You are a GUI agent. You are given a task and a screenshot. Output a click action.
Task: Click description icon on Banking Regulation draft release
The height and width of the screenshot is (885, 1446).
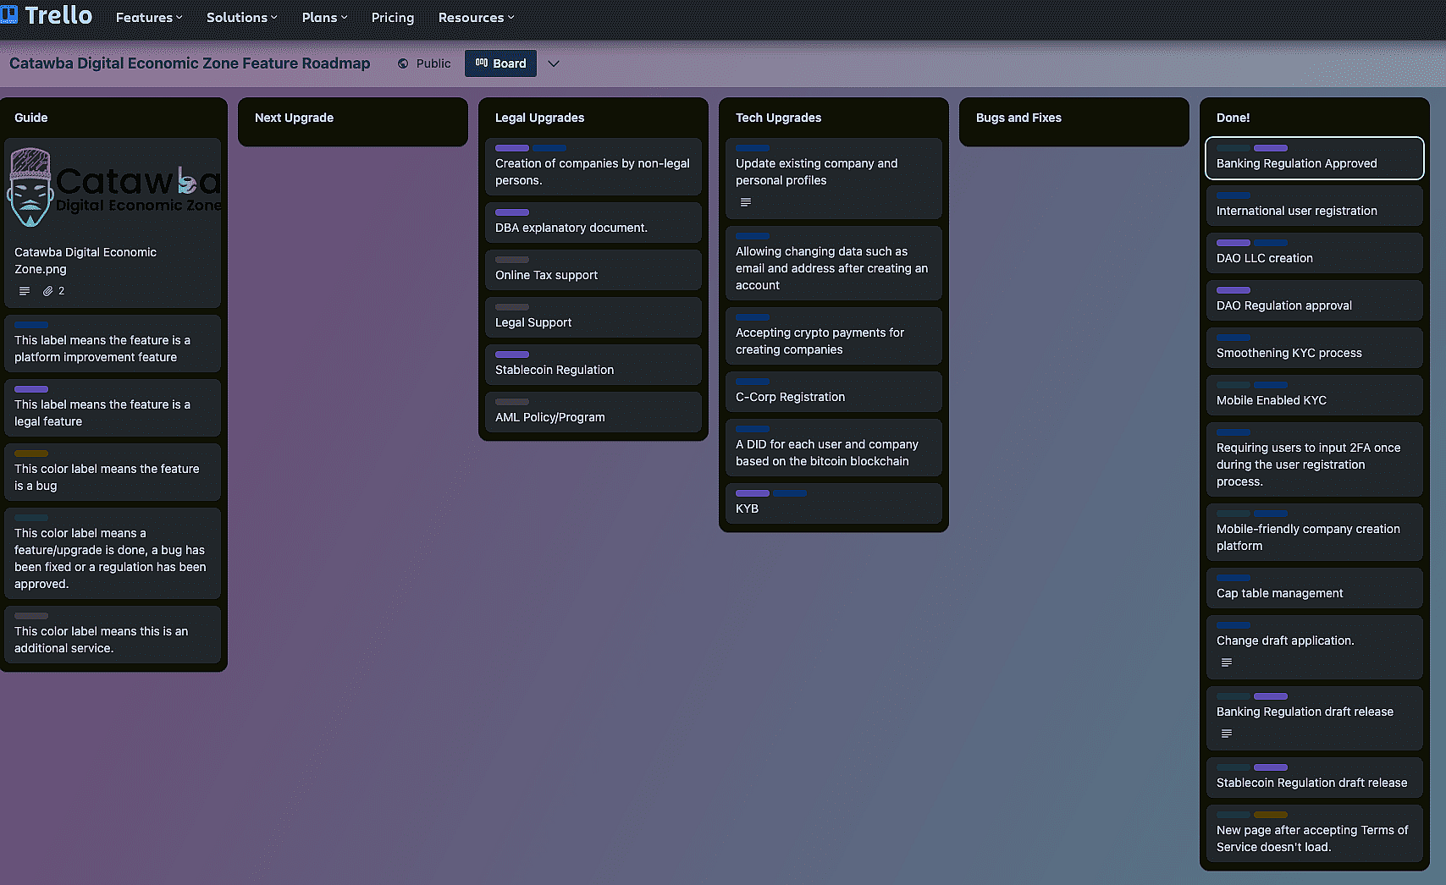coord(1227,734)
